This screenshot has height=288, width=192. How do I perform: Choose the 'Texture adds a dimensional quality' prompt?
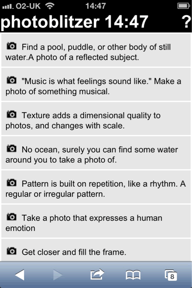(96, 118)
